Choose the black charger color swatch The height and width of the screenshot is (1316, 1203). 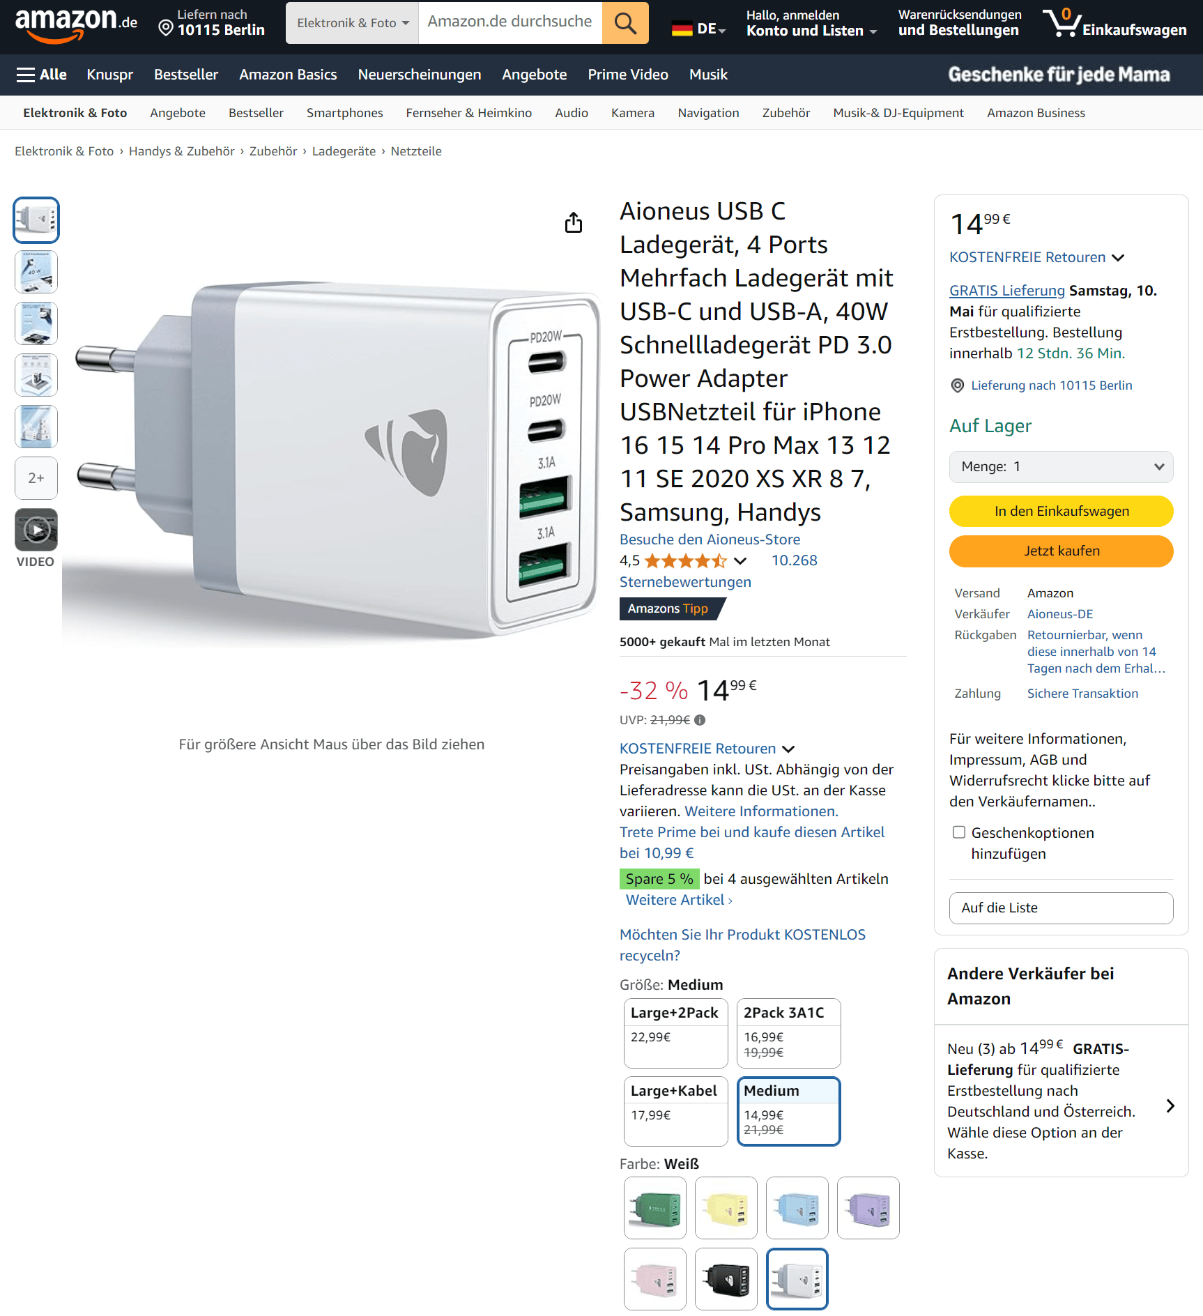coord(726,1279)
